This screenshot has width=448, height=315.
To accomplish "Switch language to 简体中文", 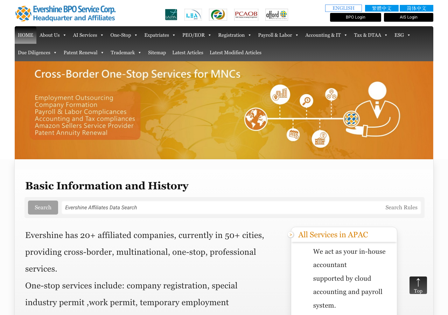I will click(x=416, y=8).
